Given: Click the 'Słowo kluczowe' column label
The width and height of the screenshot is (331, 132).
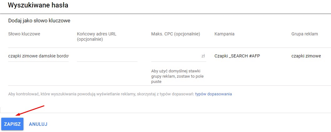Looking at the screenshot, I should (24, 34).
